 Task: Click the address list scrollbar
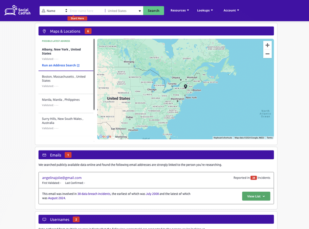(x=94, y=75)
